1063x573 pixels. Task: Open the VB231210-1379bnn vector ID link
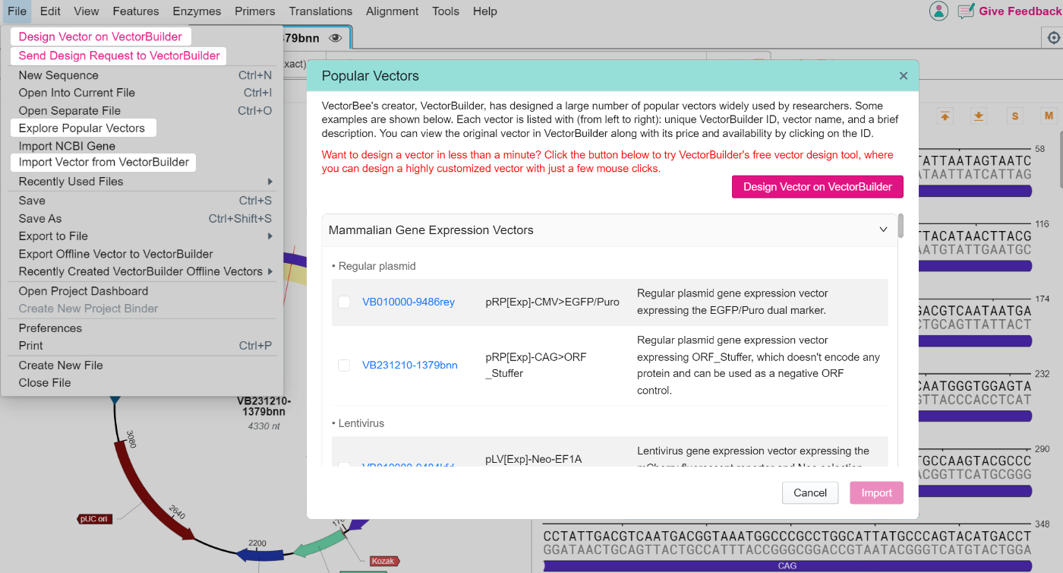click(410, 365)
